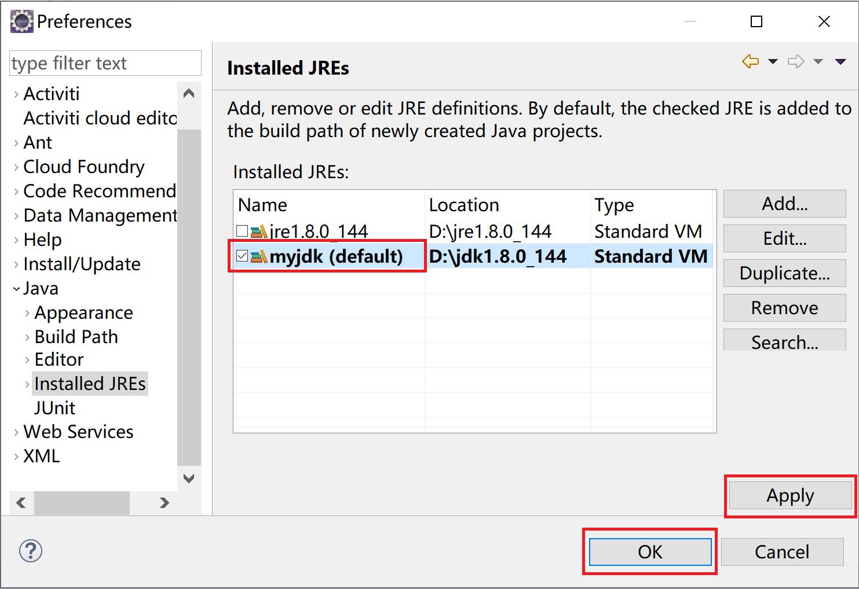Click the Add... button
859x589 pixels.
pyautogui.click(x=784, y=204)
